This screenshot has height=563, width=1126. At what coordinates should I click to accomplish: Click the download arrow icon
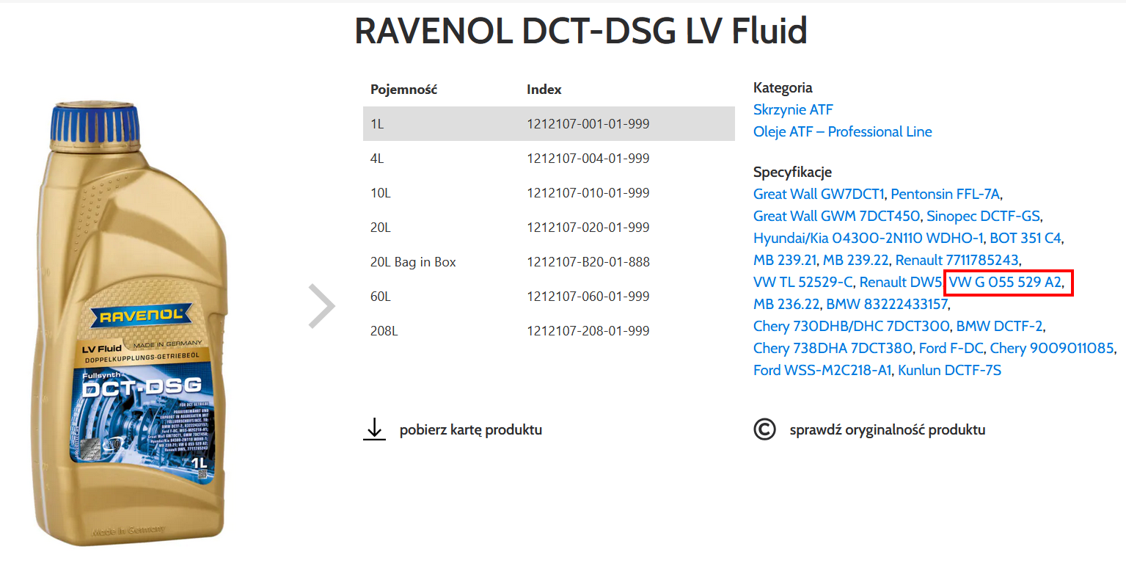coord(374,429)
